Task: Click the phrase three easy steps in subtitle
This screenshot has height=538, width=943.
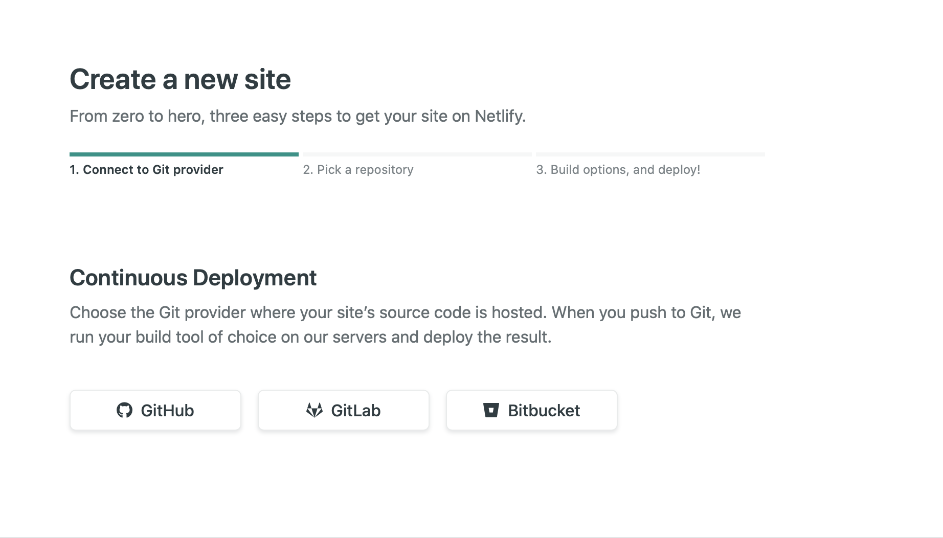Action: point(271,117)
